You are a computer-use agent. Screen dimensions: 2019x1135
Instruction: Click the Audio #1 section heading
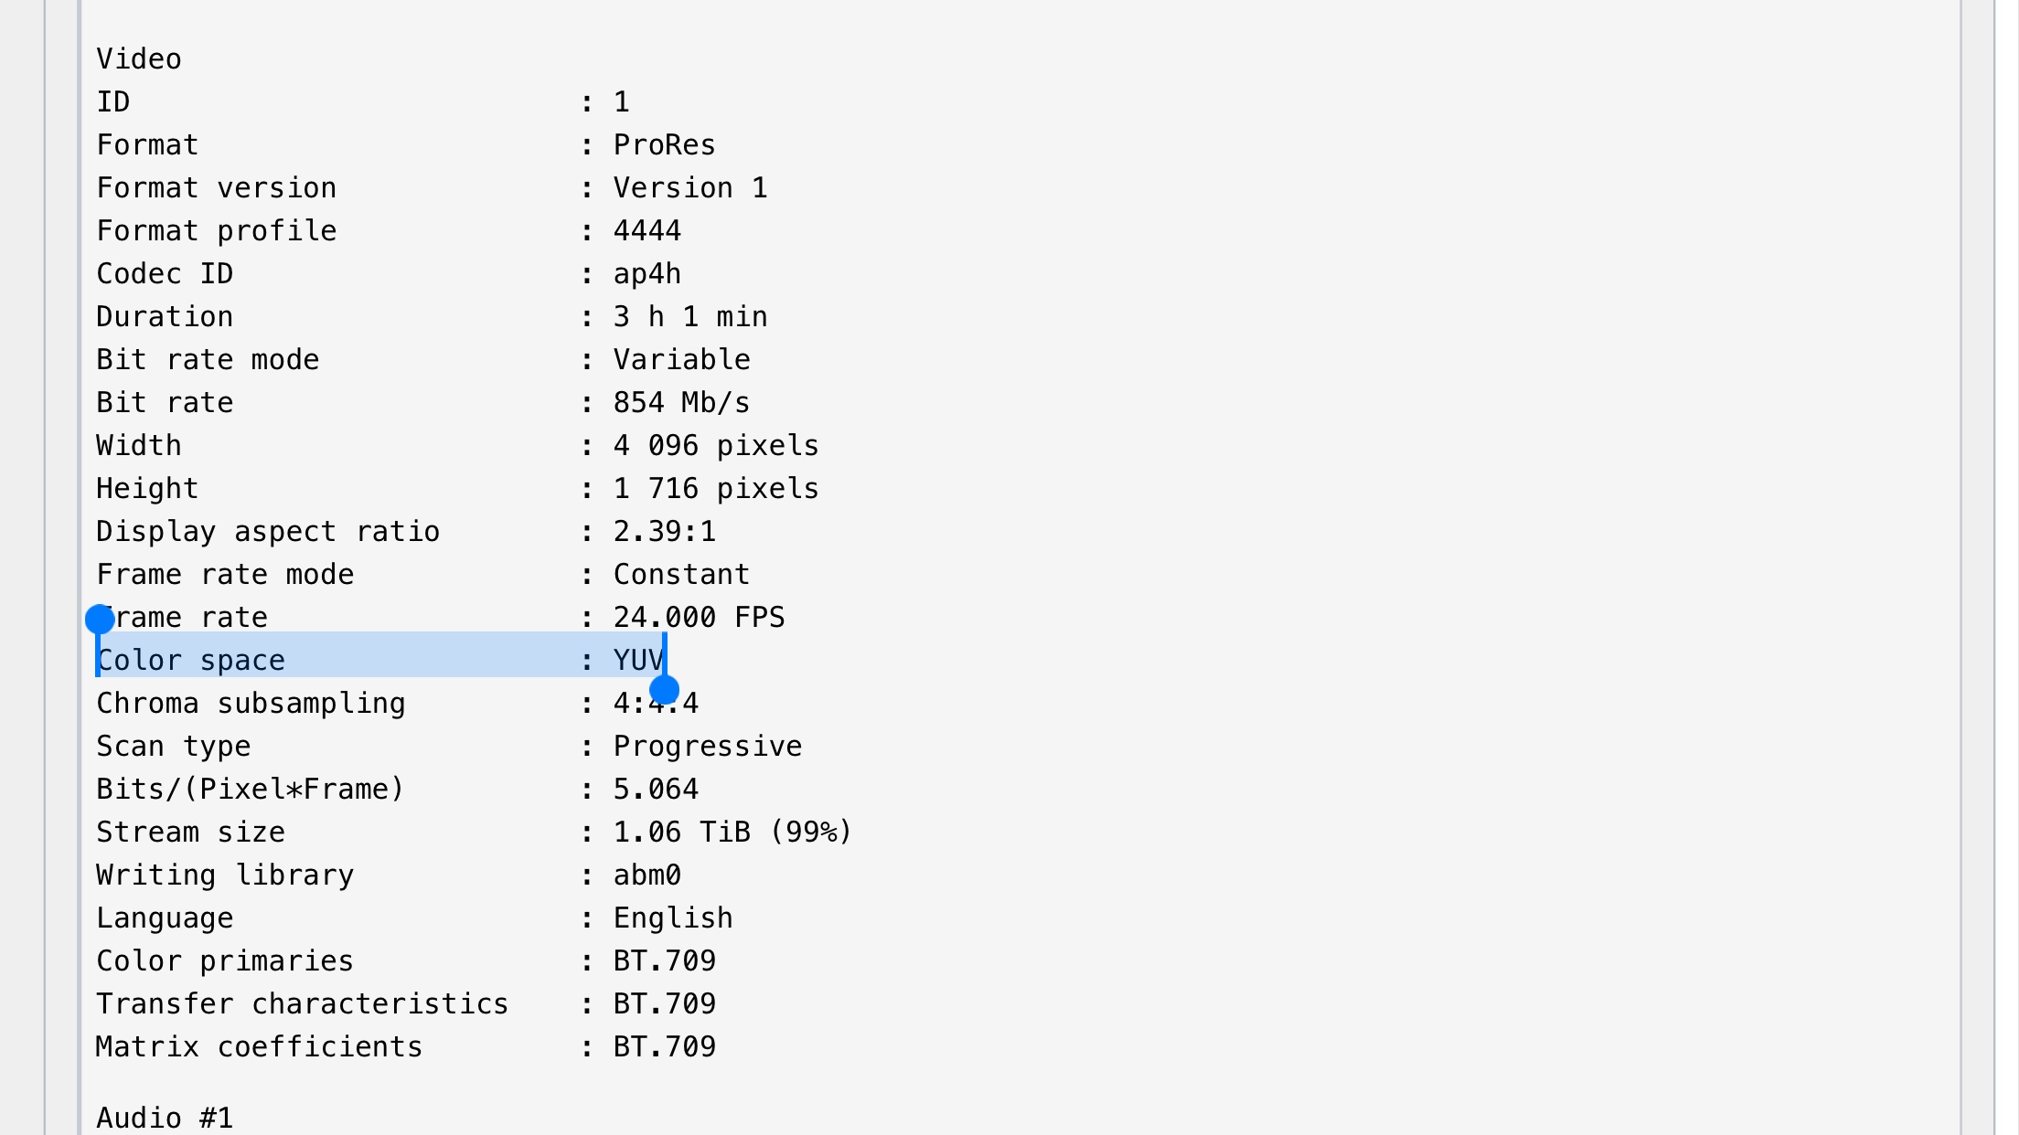pyautogui.click(x=165, y=1117)
